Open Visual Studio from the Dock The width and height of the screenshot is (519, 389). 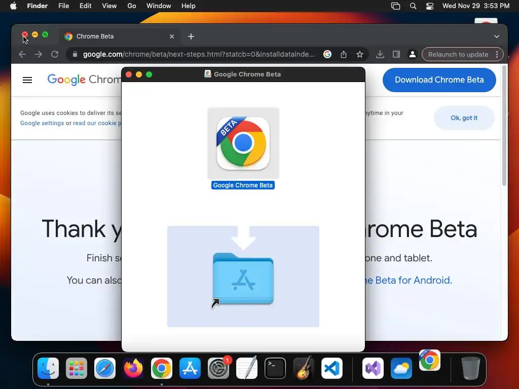[x=373, y=368]
